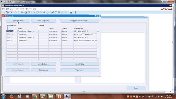
Task: Open the Window menu
Action: tap(29, 9)
